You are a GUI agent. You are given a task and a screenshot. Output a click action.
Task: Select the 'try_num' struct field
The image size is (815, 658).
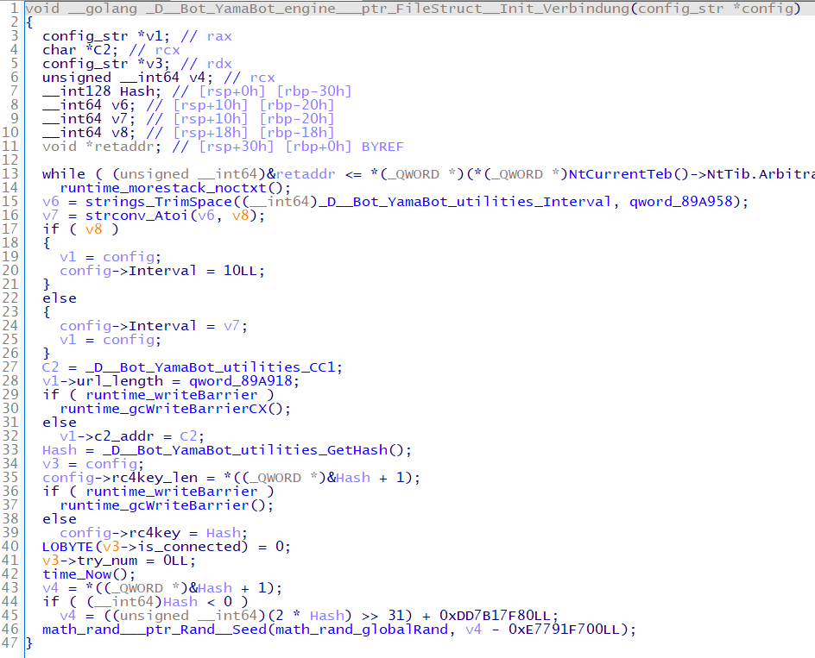coord(107,561)
